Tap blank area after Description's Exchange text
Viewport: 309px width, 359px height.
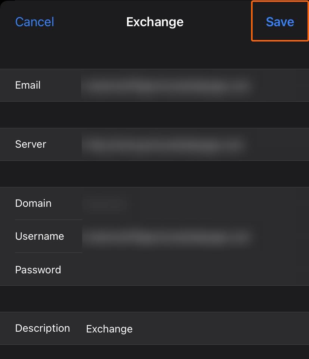coord(221,329)
